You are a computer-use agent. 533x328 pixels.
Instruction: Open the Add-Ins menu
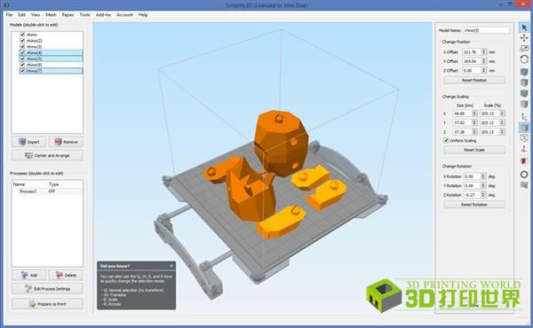(103, 15)
